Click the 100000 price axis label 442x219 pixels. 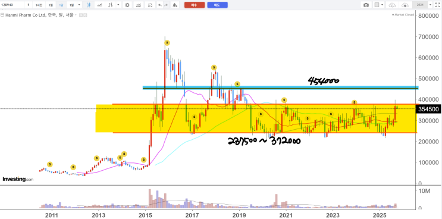(x=429, y=162)
